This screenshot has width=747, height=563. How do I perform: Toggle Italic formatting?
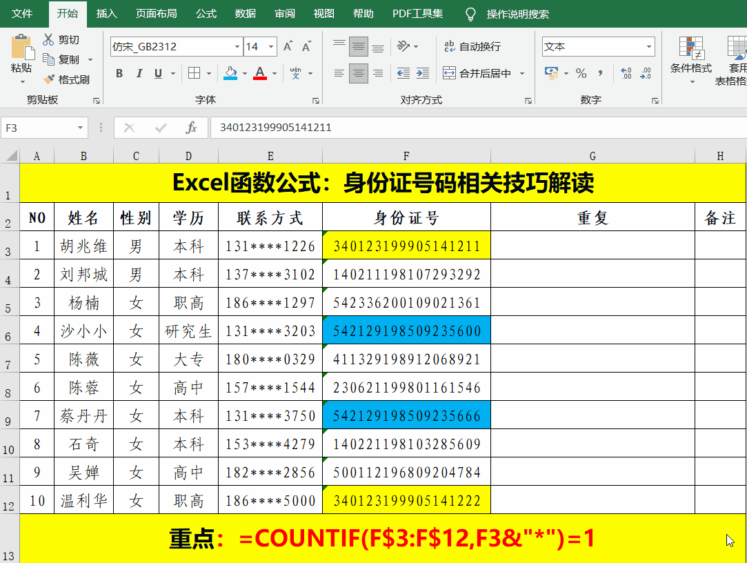139,73
